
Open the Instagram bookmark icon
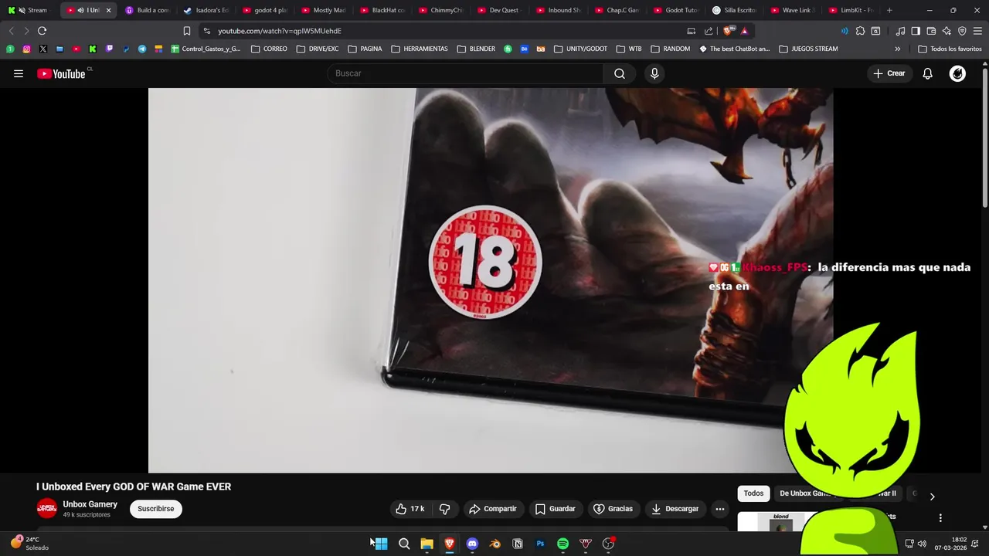pyautogui.click(x=26, y=49)
